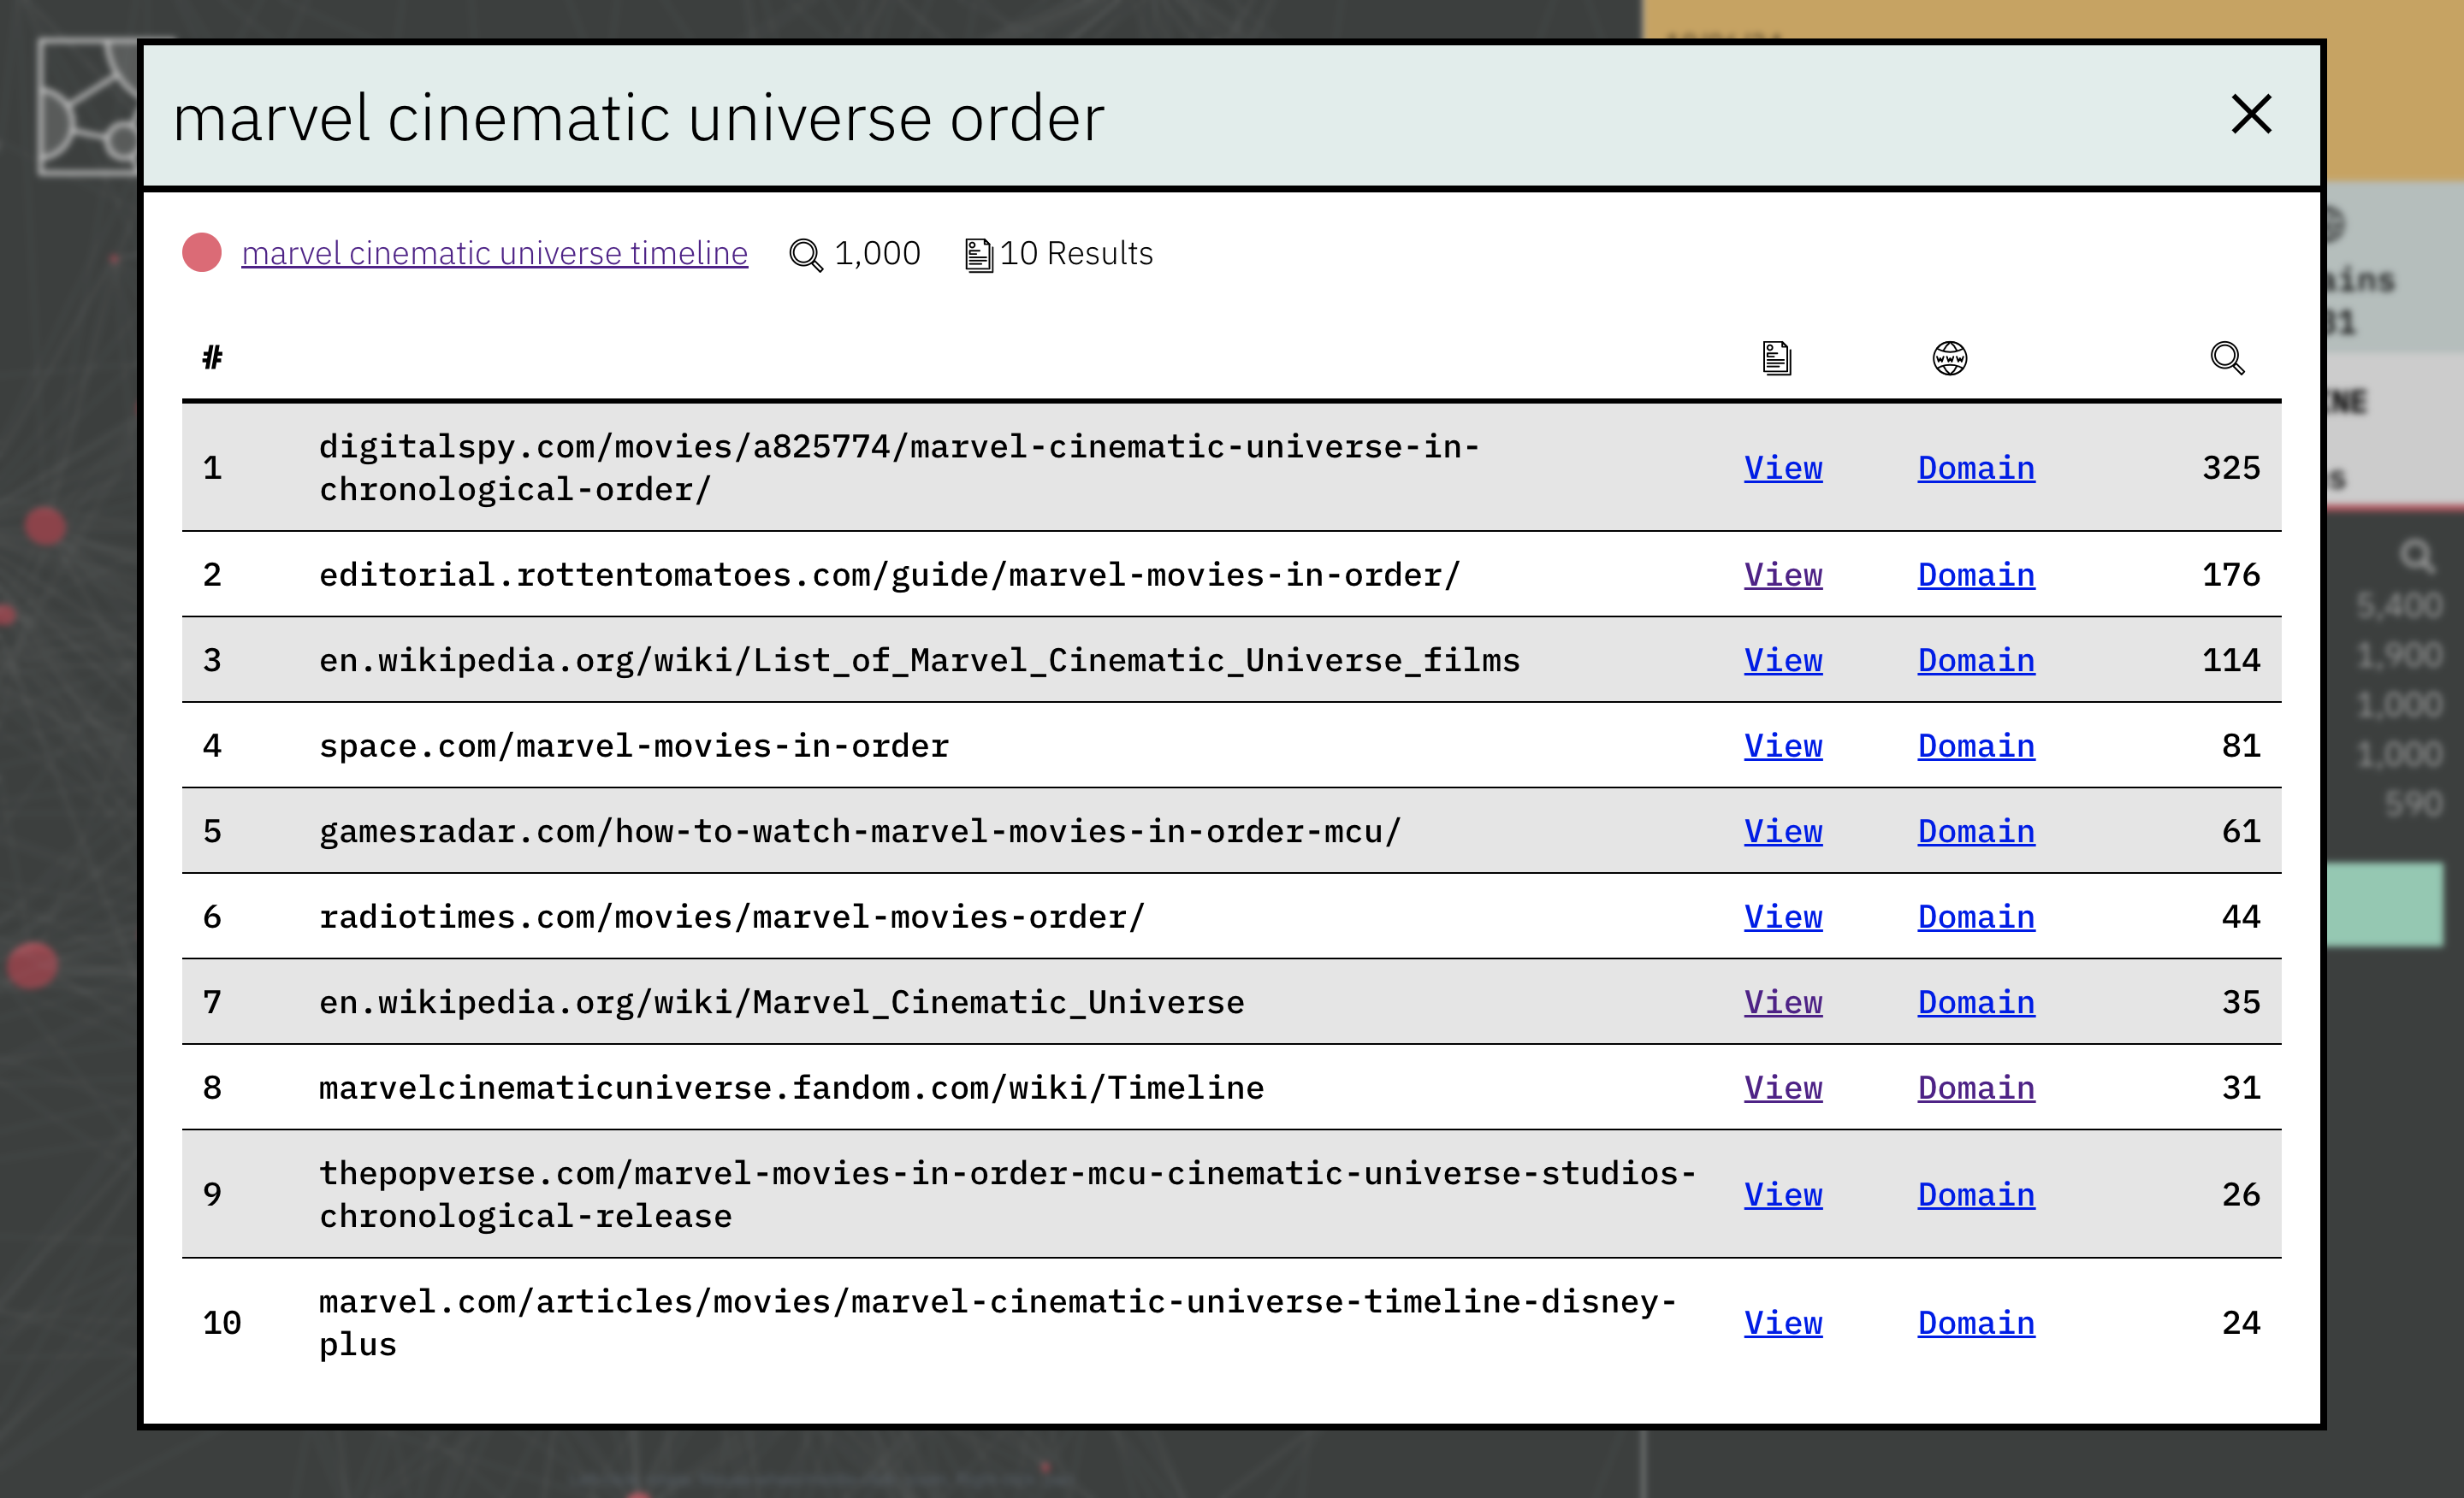This screenshot has height=1498, width=2464.
Task: View the space.com result
Action: (1783, 746)
